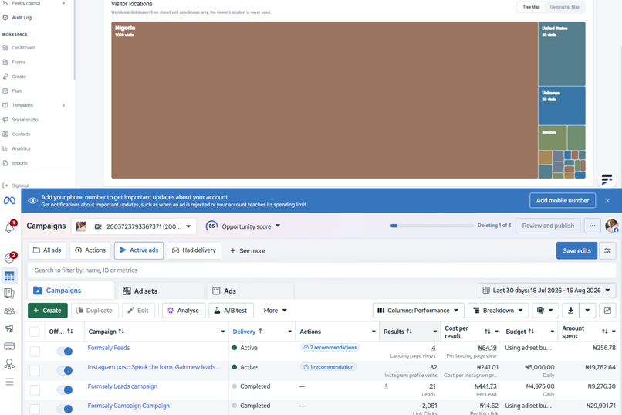
Task: Open the three-dot more options button
Action: tap(592, 226)
